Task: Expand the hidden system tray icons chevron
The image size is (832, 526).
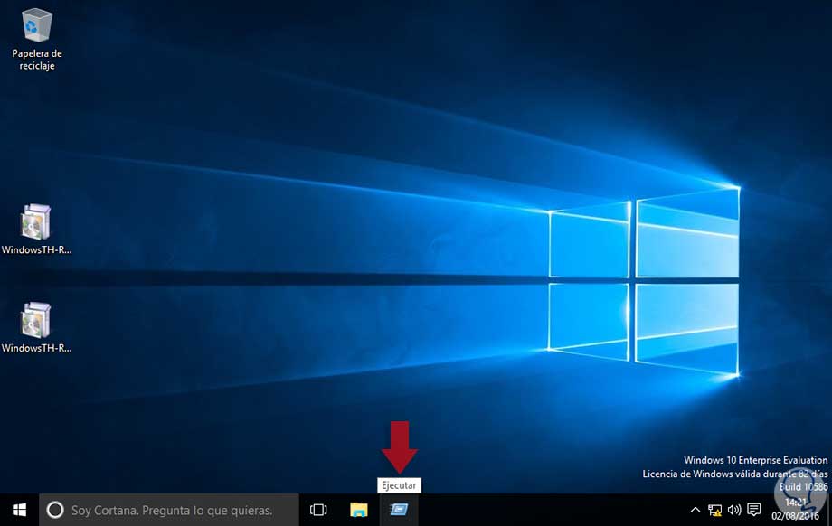Action: pos(695,510)
